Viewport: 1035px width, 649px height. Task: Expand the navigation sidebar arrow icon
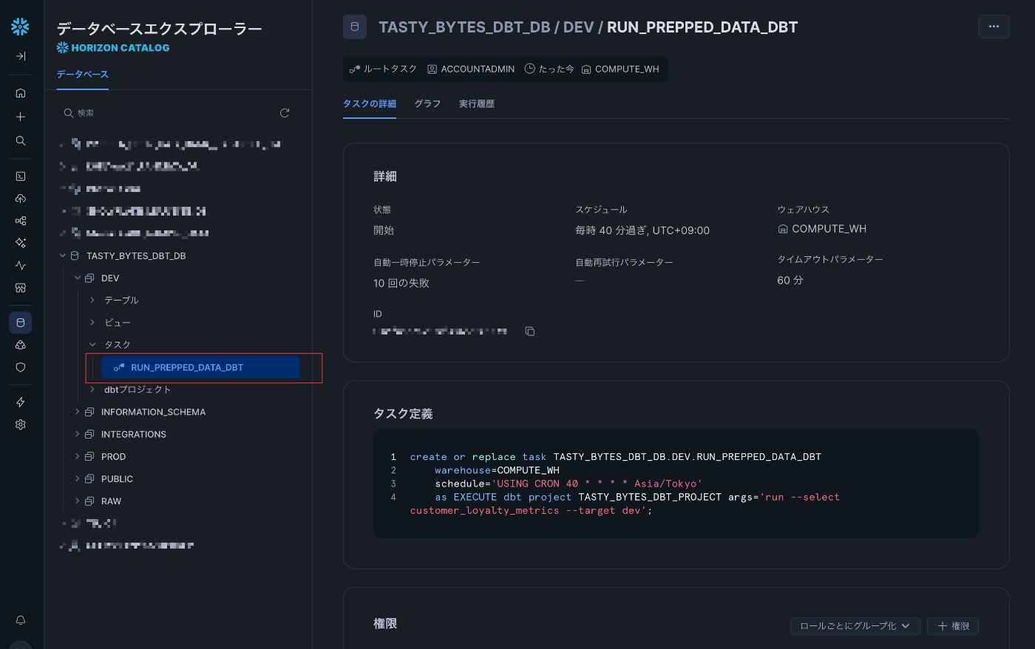click(x=21, y=56)
